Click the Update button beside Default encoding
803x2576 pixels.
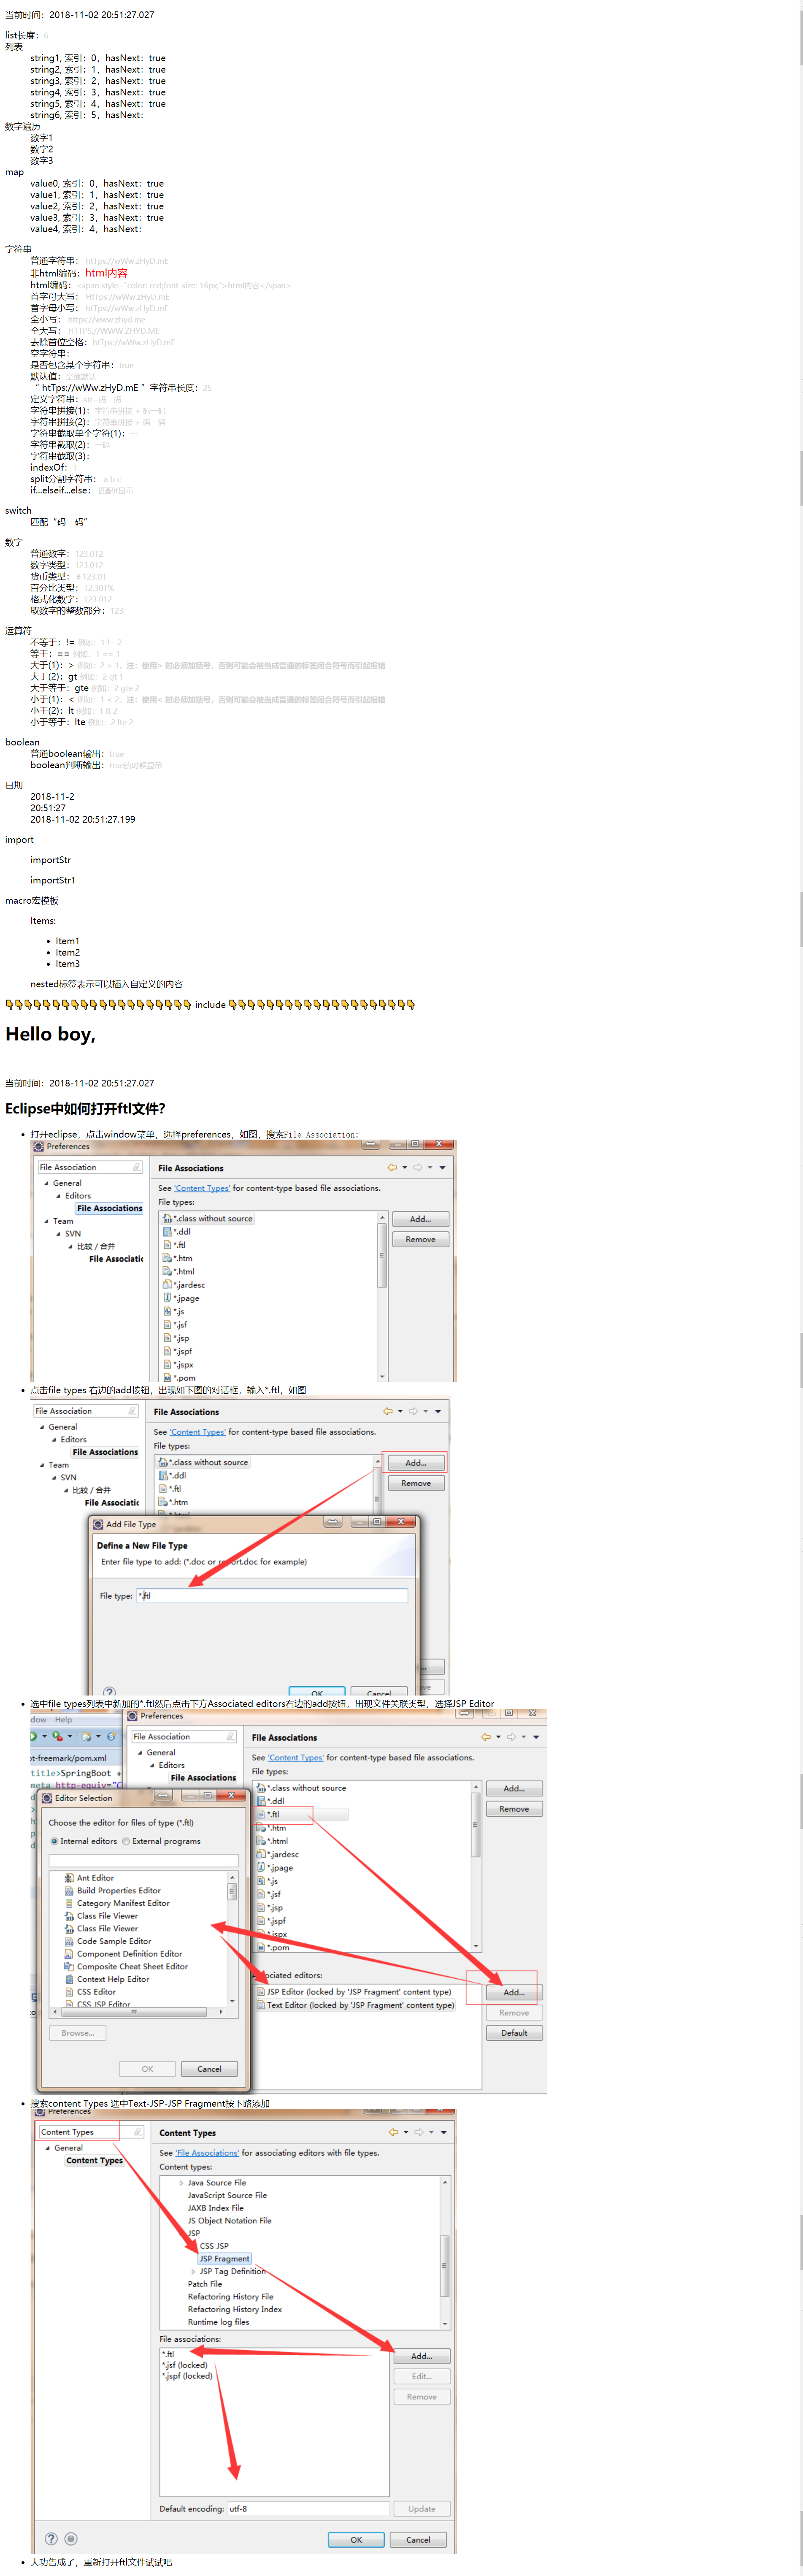coord(422,2508)
